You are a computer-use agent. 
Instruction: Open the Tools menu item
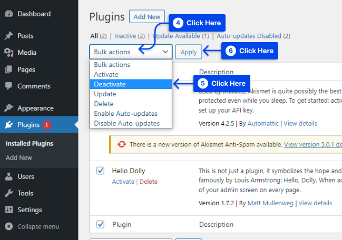click(39, 193)
